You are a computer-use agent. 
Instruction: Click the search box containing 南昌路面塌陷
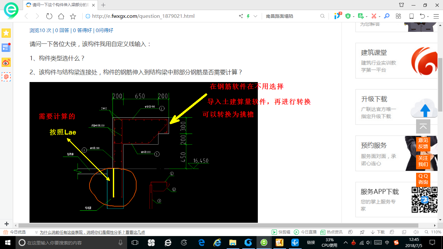click(x=291, y=16)
